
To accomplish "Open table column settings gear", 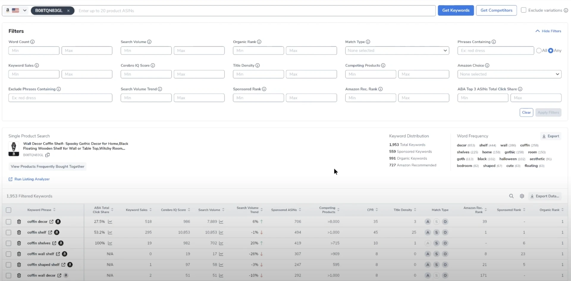I will [522, 196].
